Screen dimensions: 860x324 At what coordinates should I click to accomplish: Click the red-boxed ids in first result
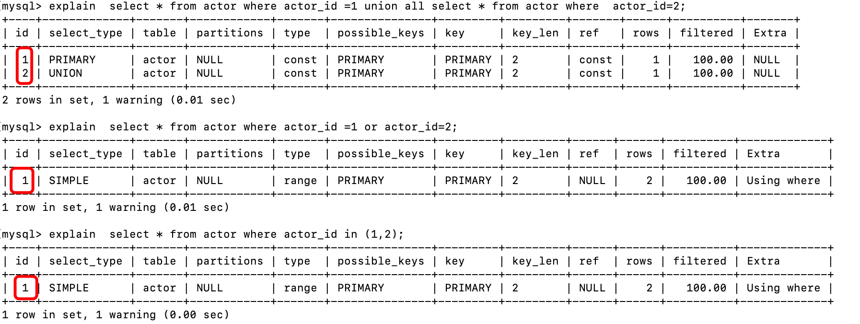[x=24, y=66]
